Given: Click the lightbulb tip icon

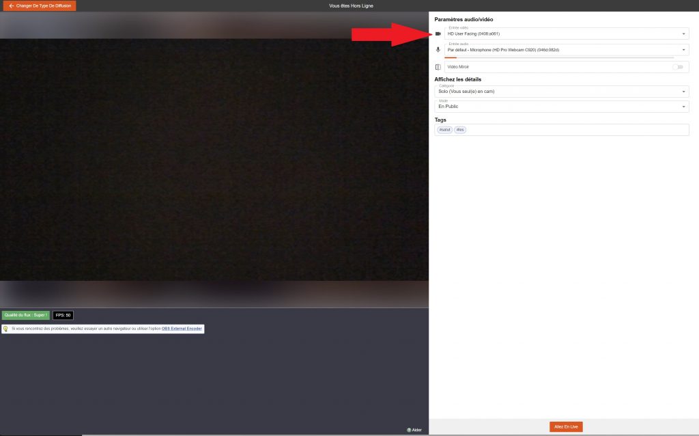Looking at the screenshot, I should coord(6,329).
